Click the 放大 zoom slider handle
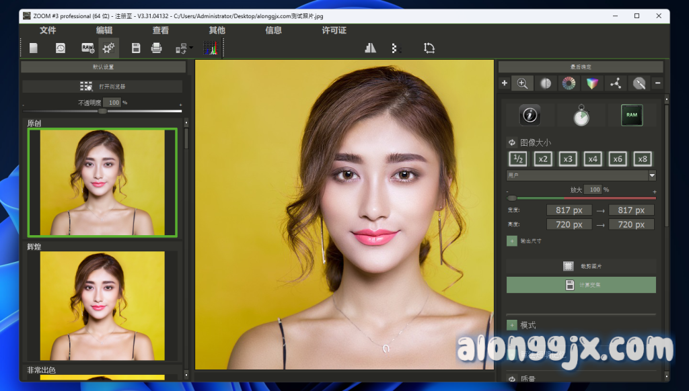 point(513,198)
